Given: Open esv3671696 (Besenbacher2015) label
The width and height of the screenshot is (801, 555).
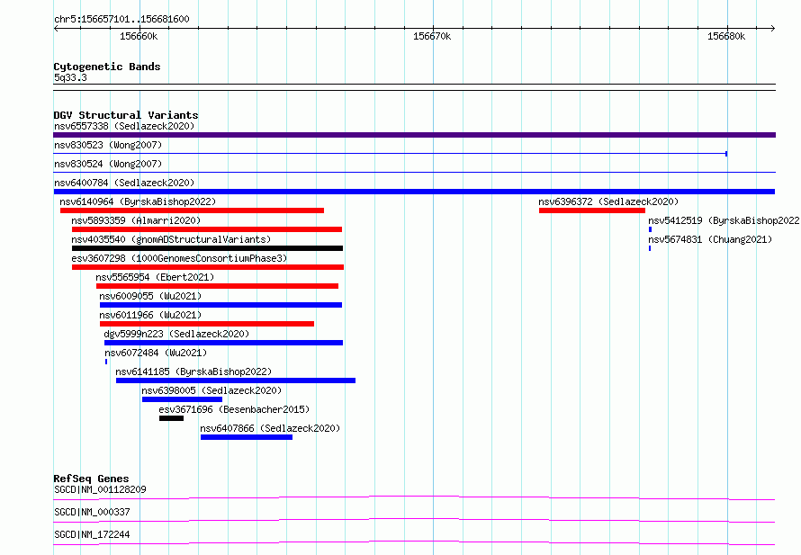Looking at the screenshot, I should click(x=234, y=409).
